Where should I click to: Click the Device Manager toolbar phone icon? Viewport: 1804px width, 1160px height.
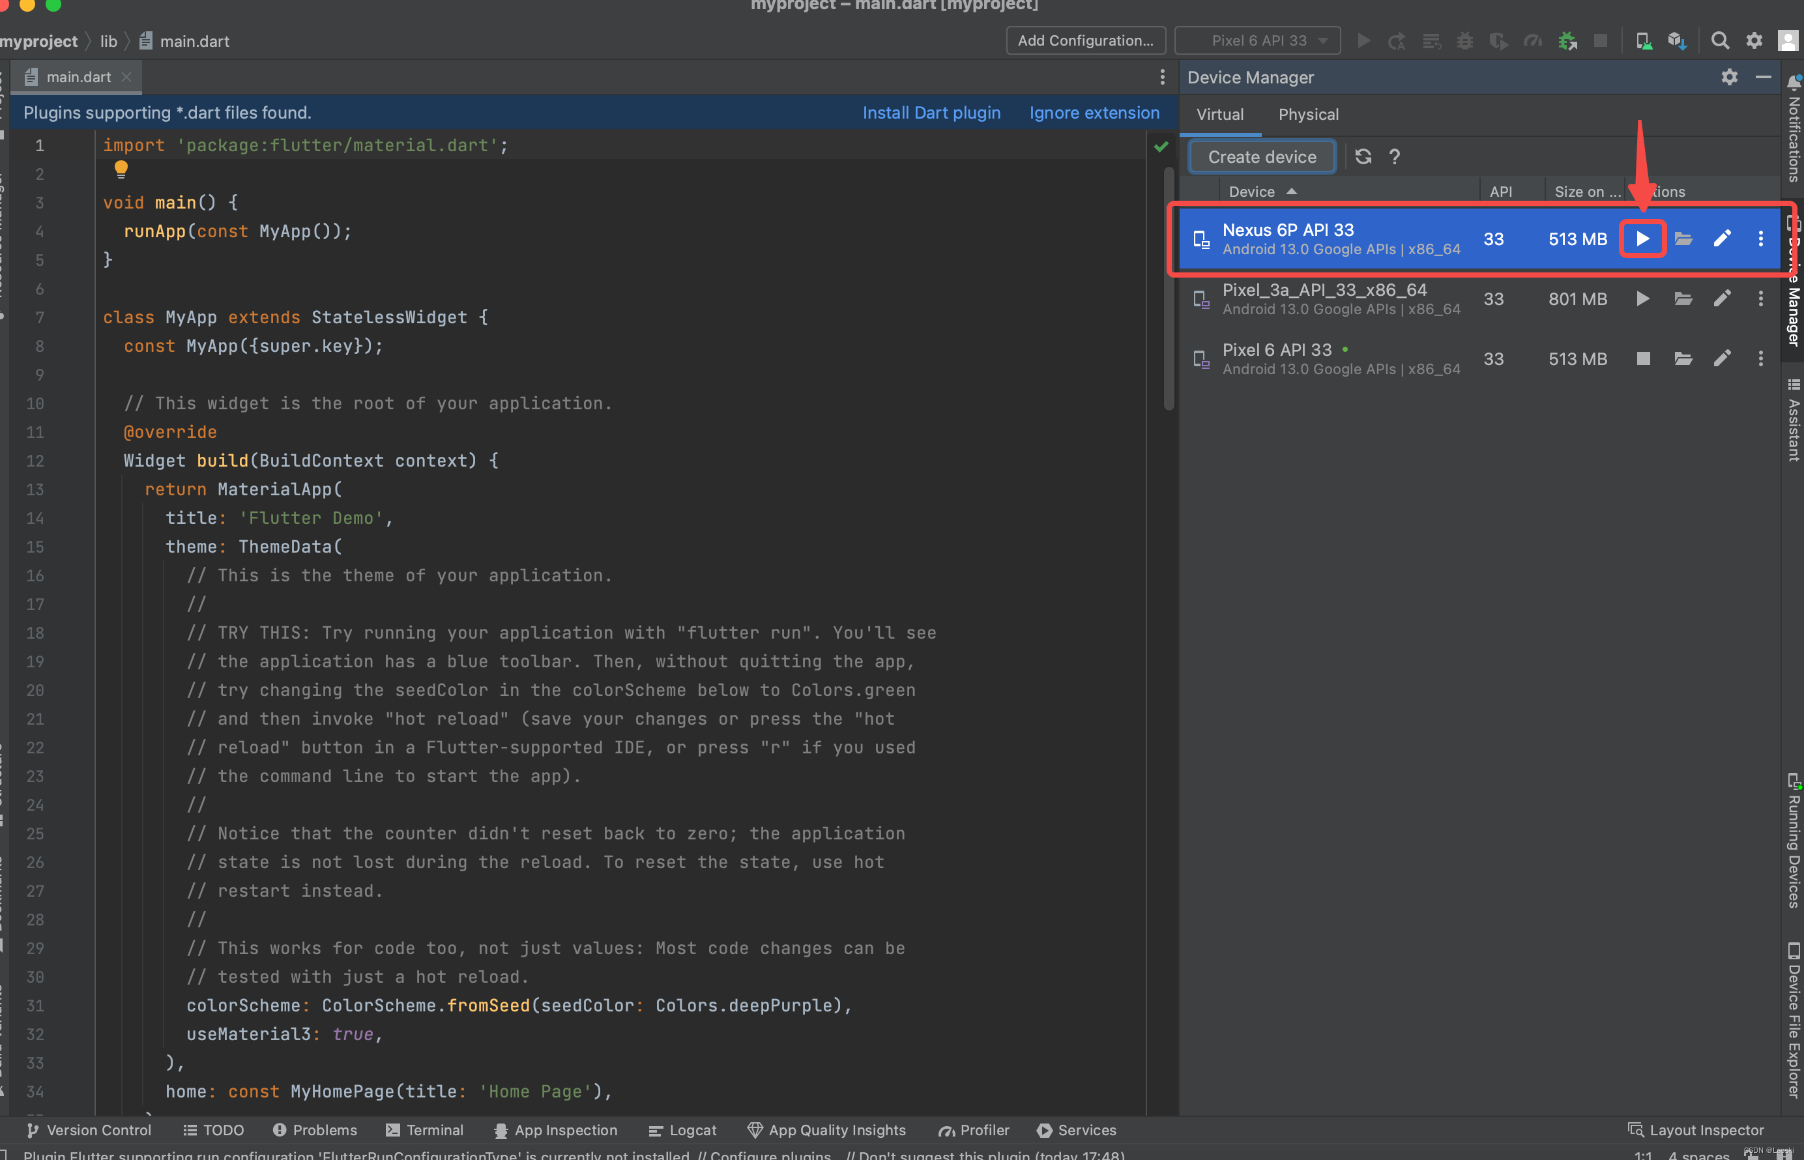tap(1643, 40)
